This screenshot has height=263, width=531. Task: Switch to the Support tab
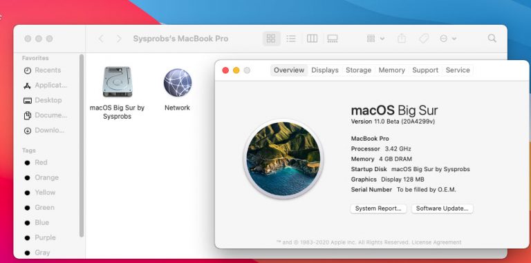425,70
